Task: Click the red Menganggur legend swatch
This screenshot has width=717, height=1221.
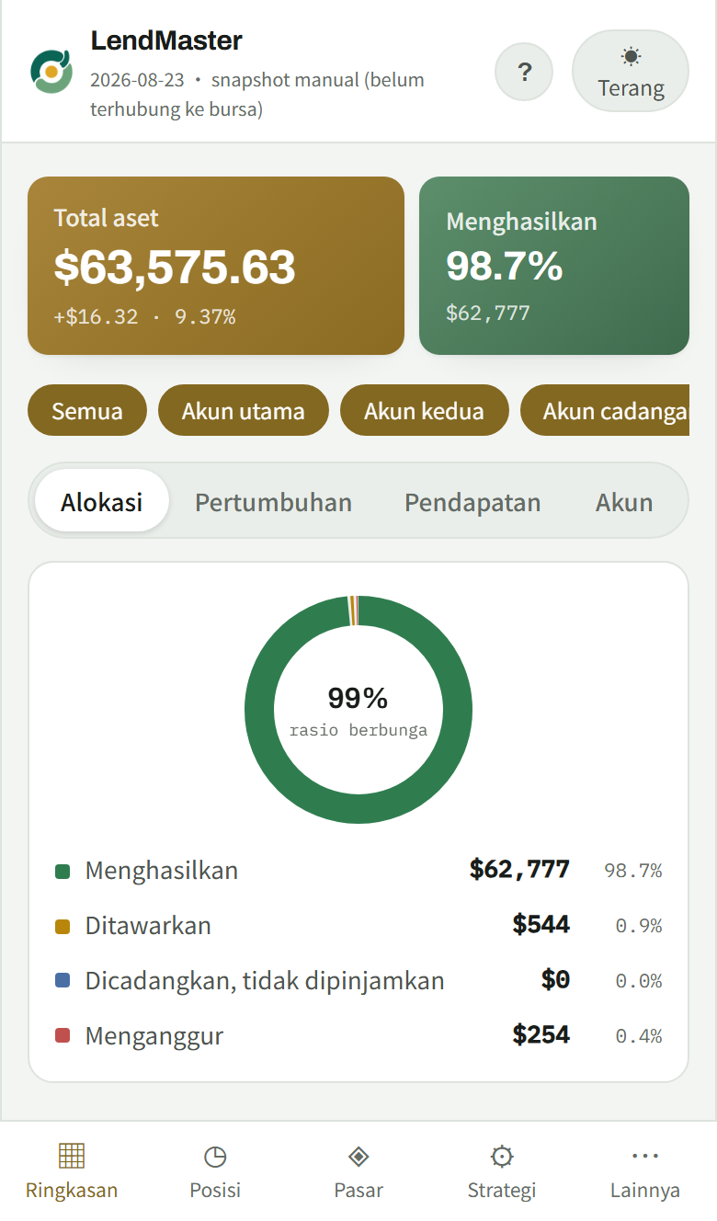Action: (63, 1036)
